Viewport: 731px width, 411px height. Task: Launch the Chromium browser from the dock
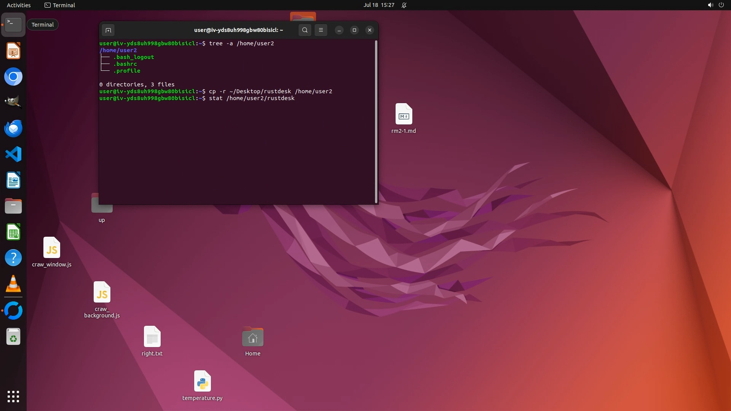(x=13, y=77)
